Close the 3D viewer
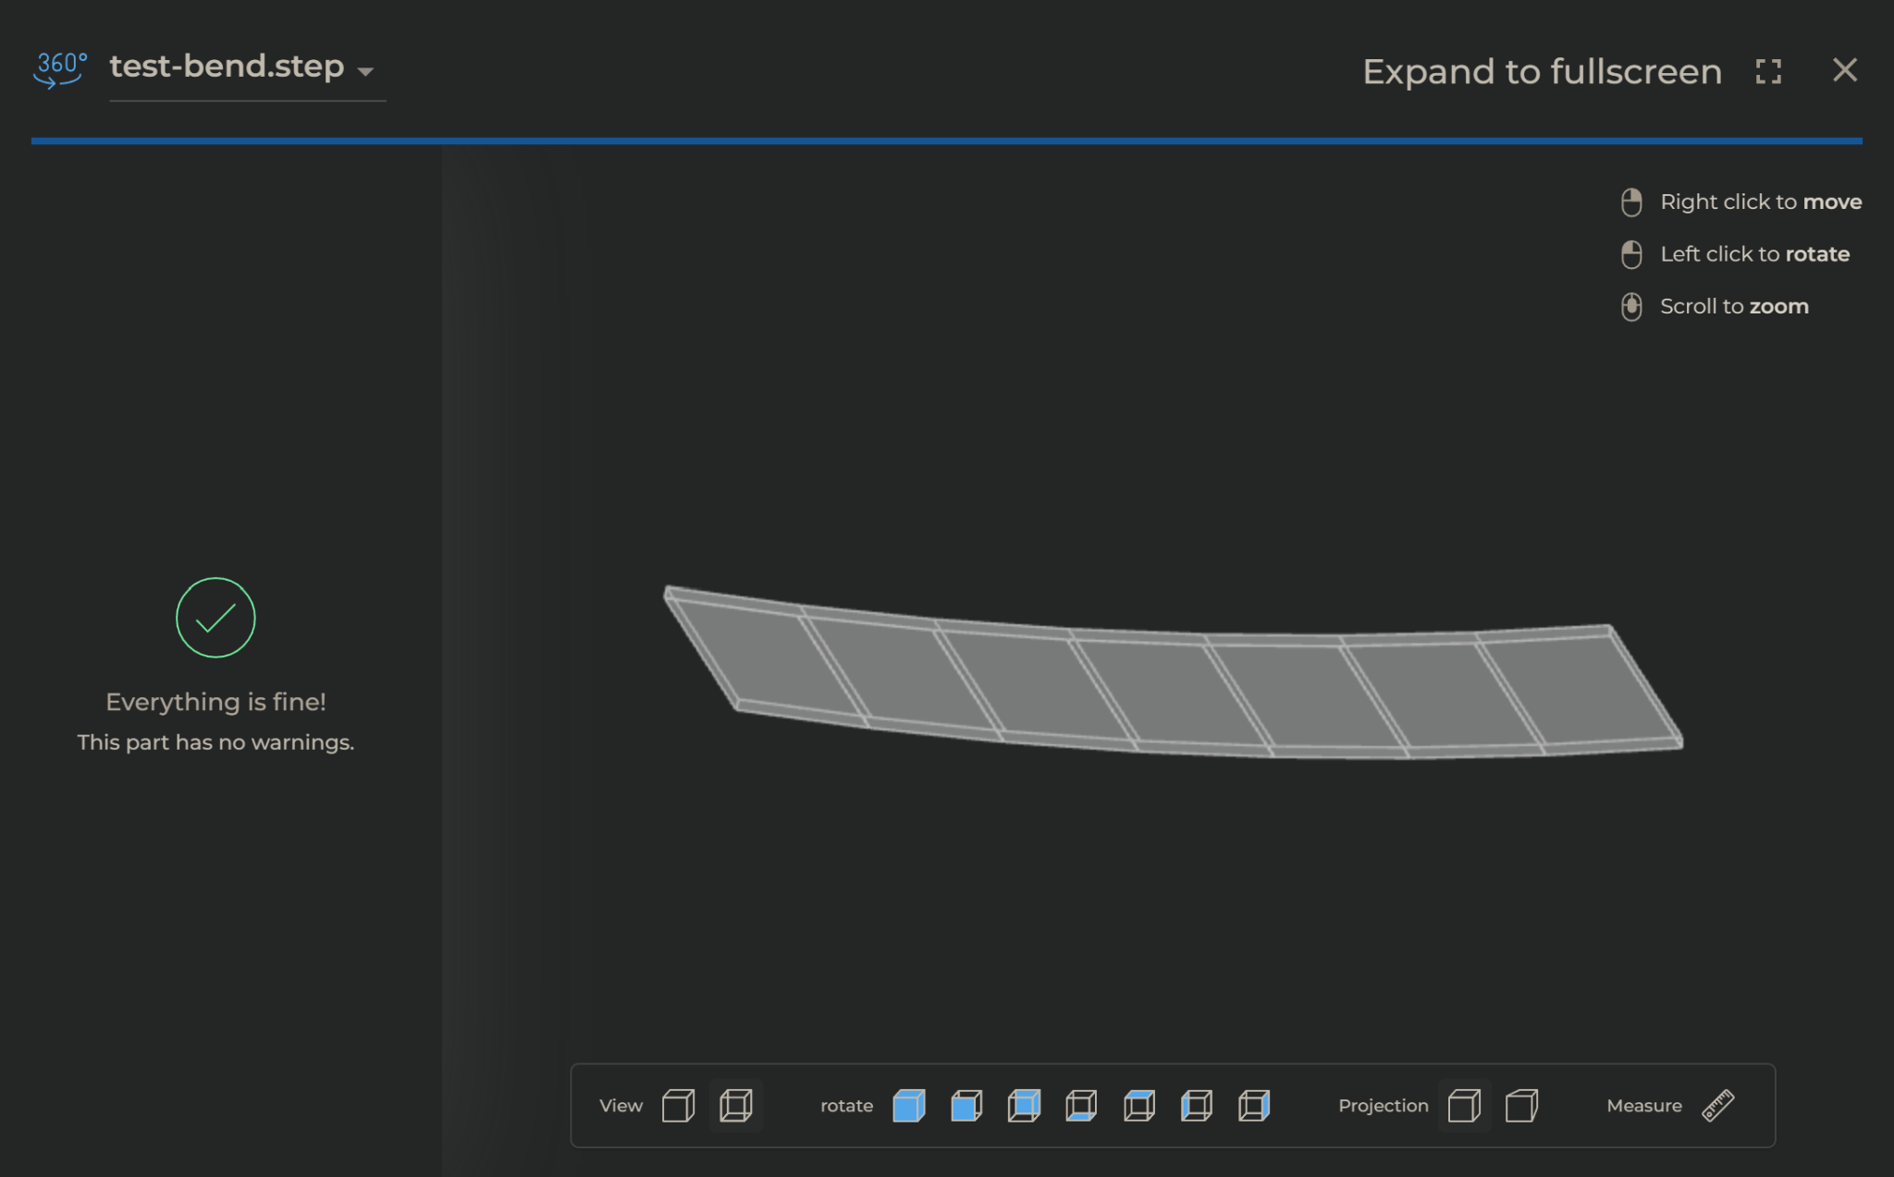The height and width of the screenshot is (1177, 1894). [x=1845, y=69]
